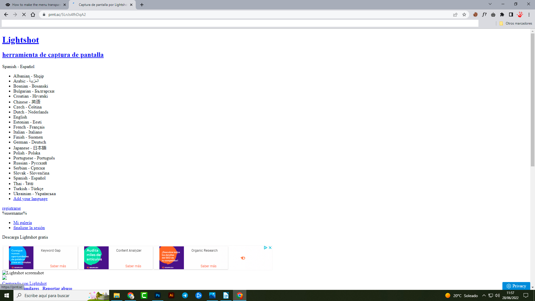
Task: Choose 'Italian - Italiano' from the list
Action: pos(28,132)
